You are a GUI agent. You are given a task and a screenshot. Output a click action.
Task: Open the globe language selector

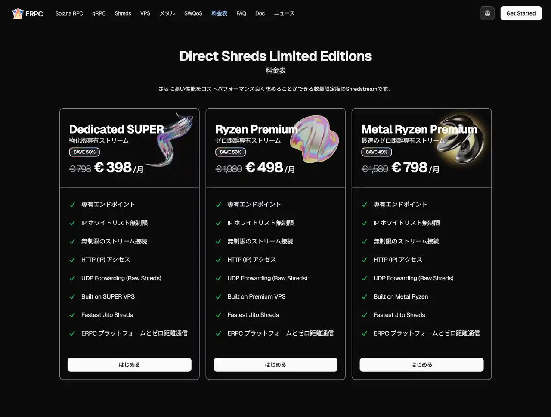[x=487, y=13]
